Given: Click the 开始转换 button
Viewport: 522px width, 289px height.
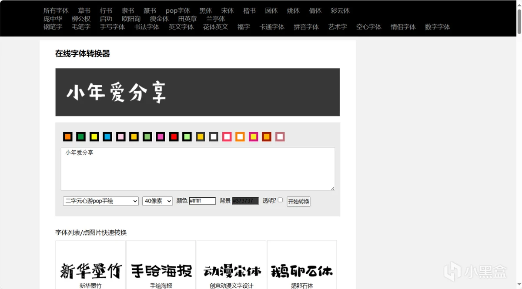Looking at the screenshot, I should [298, 202].
